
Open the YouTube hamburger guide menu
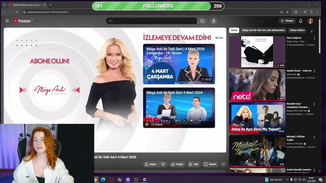pos(7,21)
